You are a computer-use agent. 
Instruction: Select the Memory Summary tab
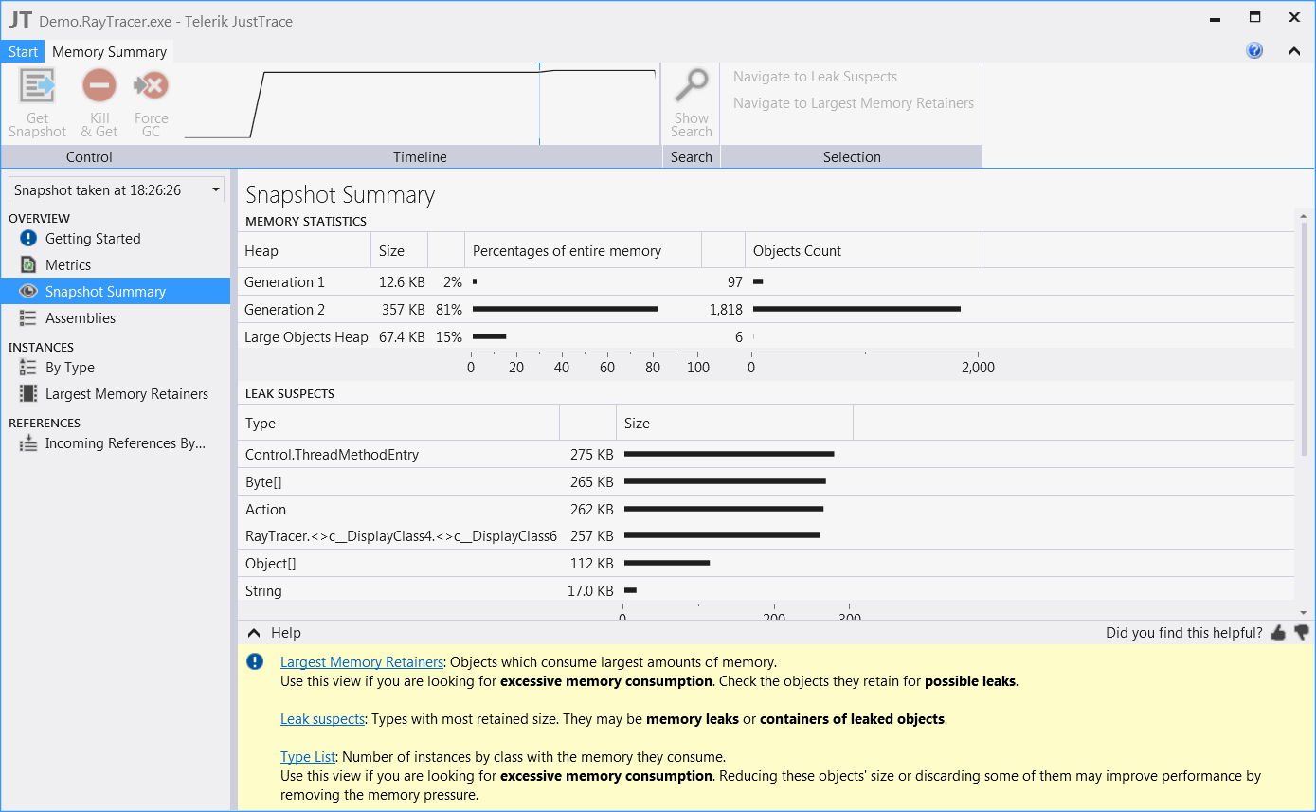[x=109, y=52]
